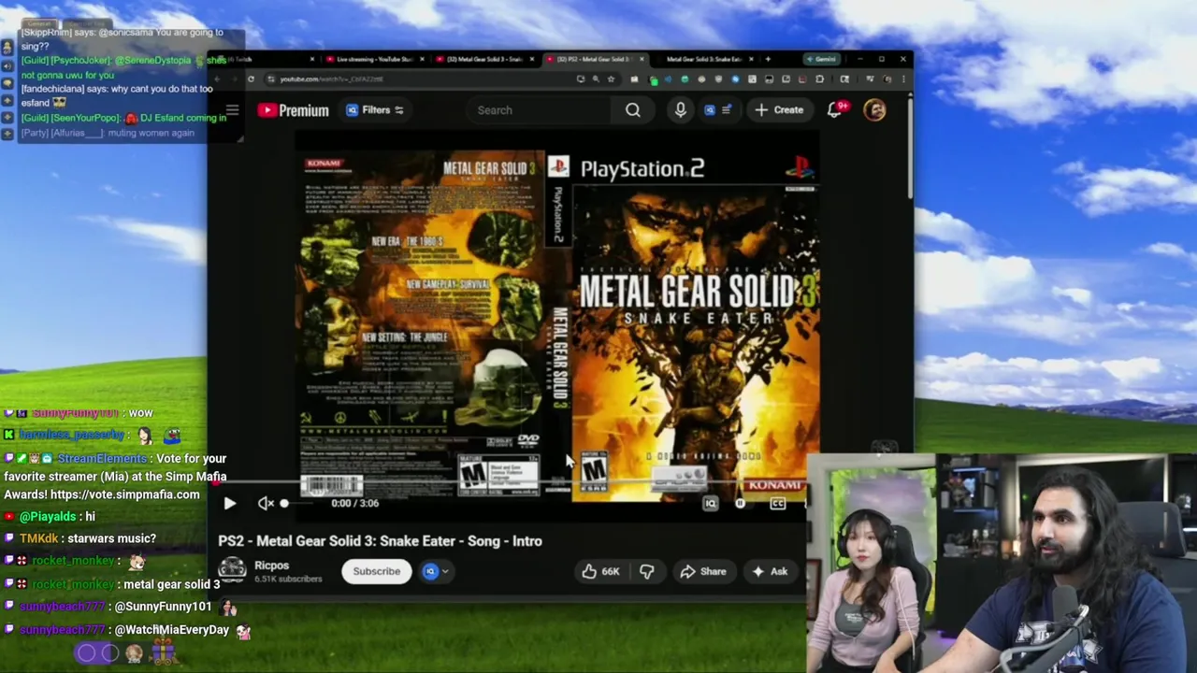Go to YouTube Premium home logo
The image size is (1197, 673).
pos(294,110)
